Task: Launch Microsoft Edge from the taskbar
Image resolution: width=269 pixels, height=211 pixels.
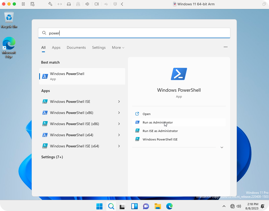Action: tap(169, 206)
